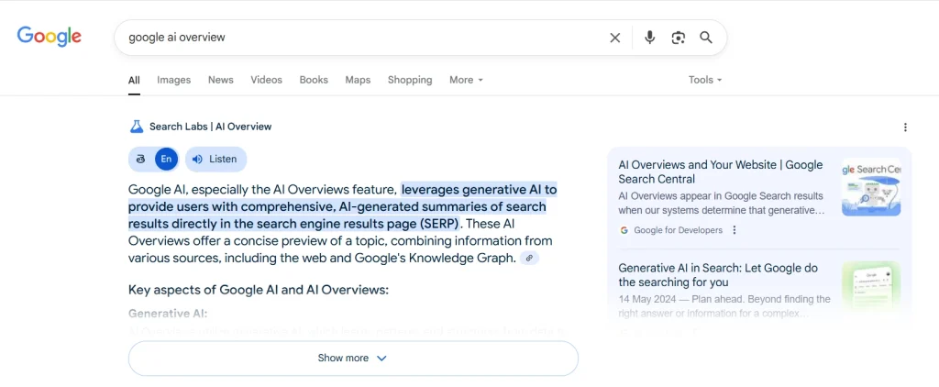The width and height of the screenshot is (939, 387).
Task: Click the Google logo
Action: coord(50,37)
